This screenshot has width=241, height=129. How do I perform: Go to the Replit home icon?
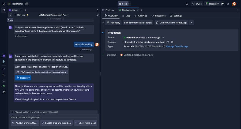pyautogui.click(x=4, y=4)
